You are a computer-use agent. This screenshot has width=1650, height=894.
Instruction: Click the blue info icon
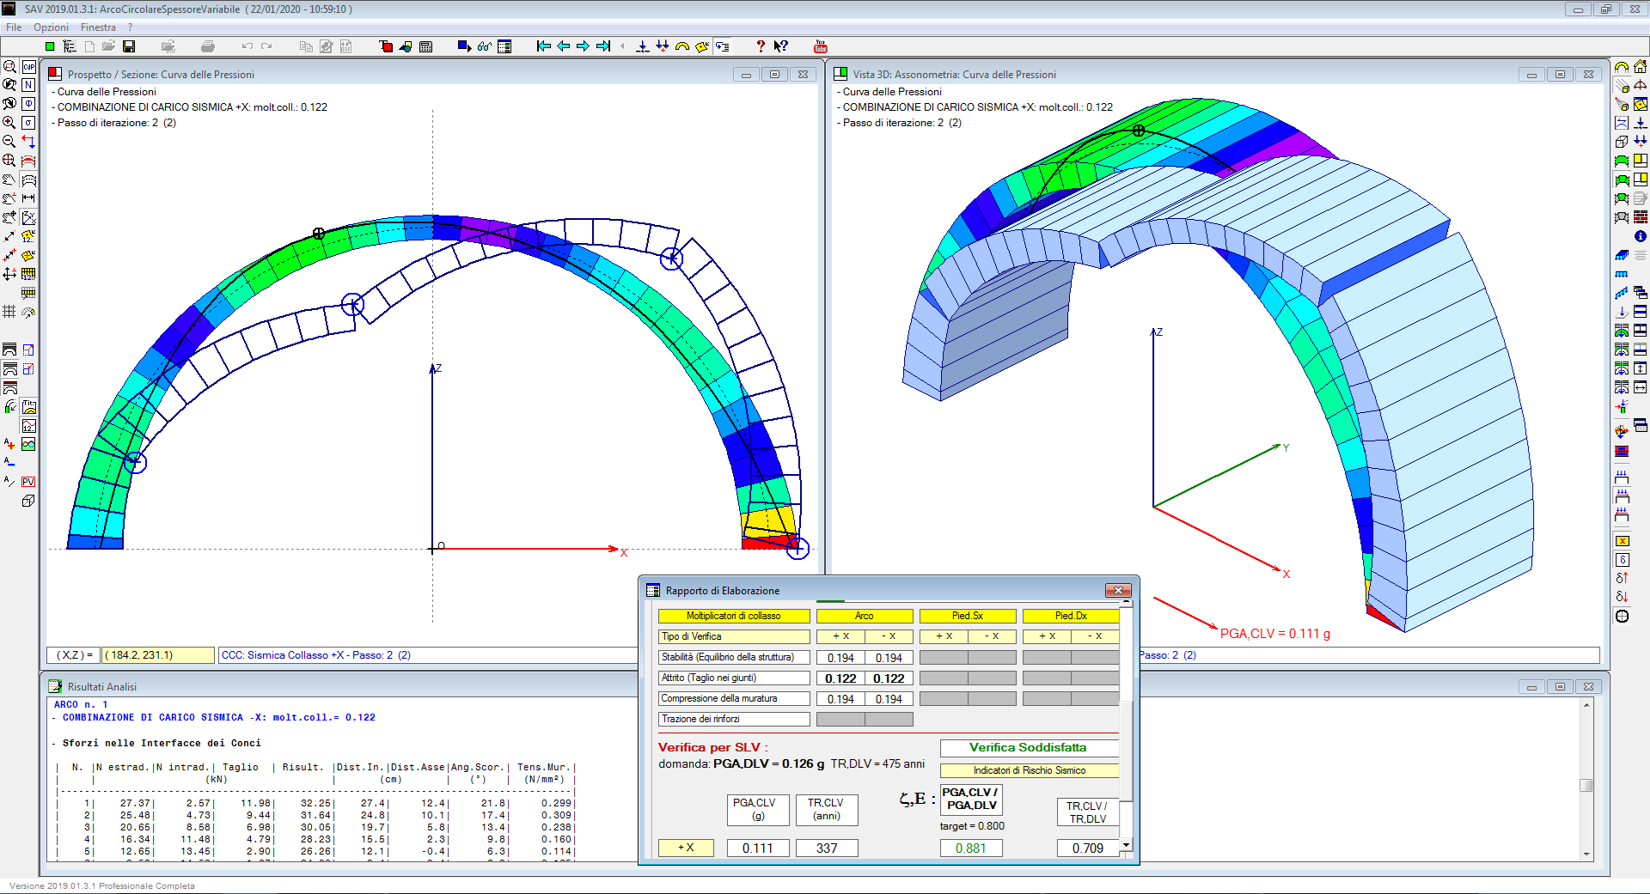click(1641, 236)
